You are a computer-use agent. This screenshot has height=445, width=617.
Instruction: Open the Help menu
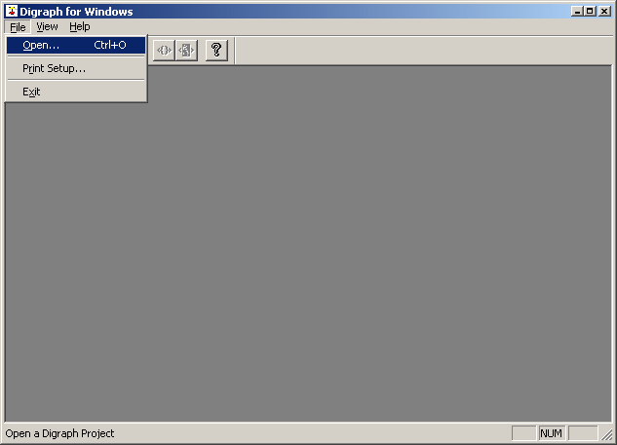80,26
